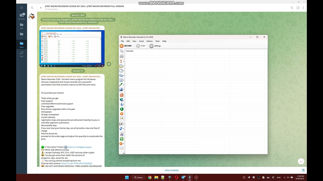Screen dimensions: 323x181
Task: Open the Windows Start menu
Action: [127, 177]
